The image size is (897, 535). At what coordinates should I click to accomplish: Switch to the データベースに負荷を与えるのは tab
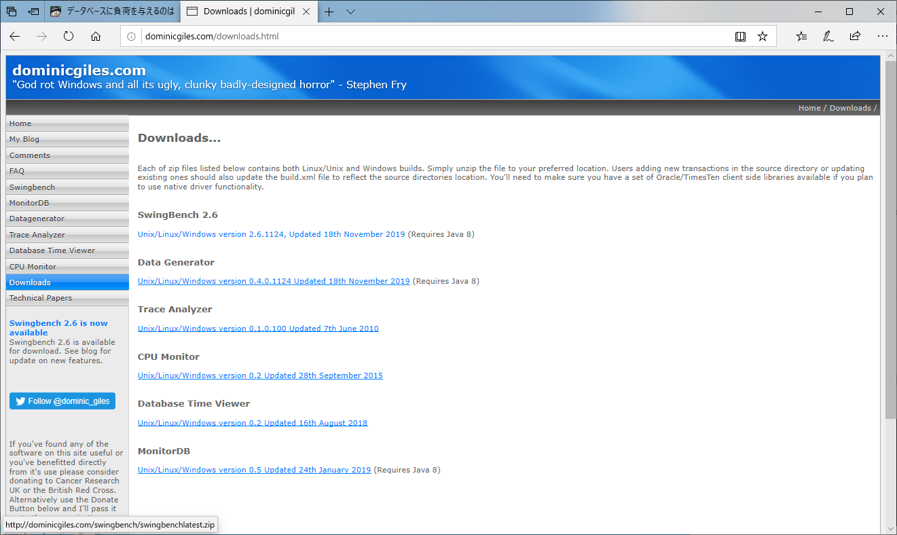(x=113, y=12)
